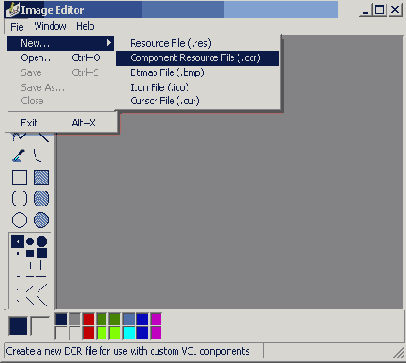
Task: Select the empty ellipse tool
Action: coord(19,220)
